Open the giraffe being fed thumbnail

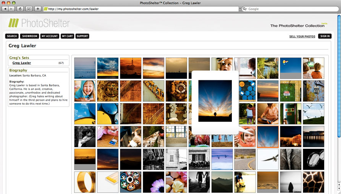point(154,137)
